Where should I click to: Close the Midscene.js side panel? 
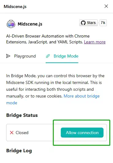tap(106, 6)
